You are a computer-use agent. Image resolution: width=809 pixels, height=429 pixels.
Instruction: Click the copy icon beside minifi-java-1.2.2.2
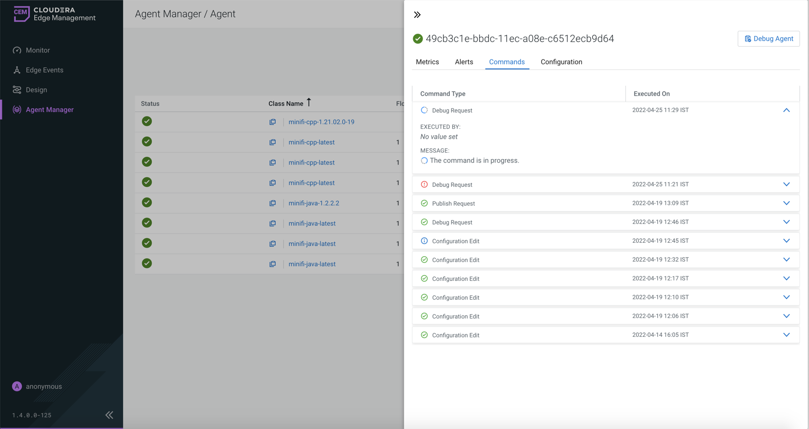tap(273, 203)
